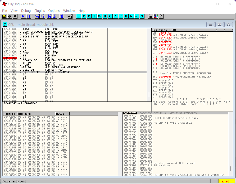This screenshot has width=236, height=184.
Task: Click the ASCII column header in dump
Action: pos(62,114)
